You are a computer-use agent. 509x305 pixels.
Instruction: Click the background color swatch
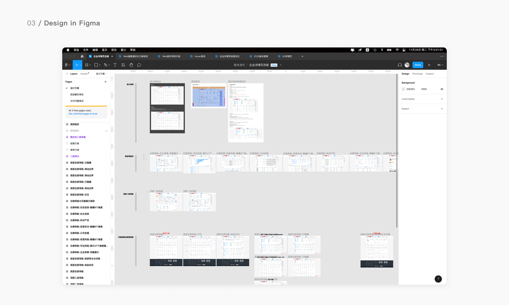[x=404, y=89]
